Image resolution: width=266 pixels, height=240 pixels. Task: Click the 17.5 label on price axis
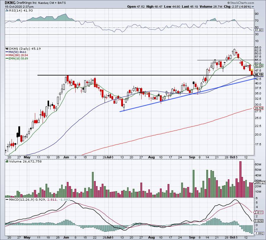click(258, 144)
